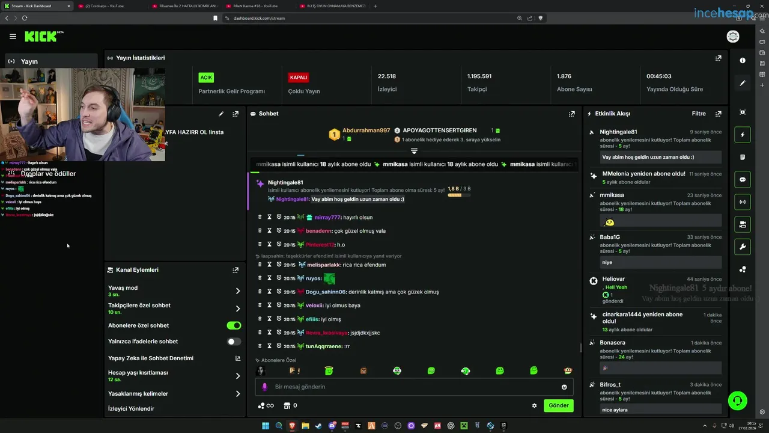Enable Yalnızca ifadelerle sohbet
Viewport: 769px width, 433px height.
tap(234, 342)
